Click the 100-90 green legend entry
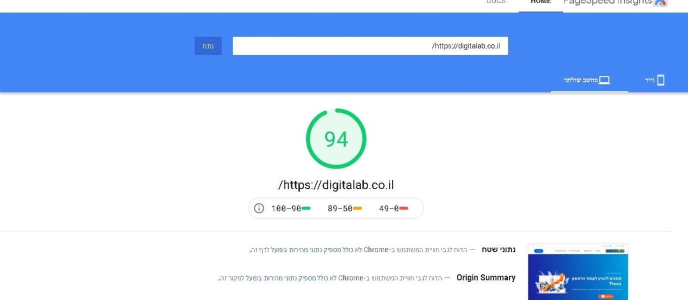 click(291, 208)
